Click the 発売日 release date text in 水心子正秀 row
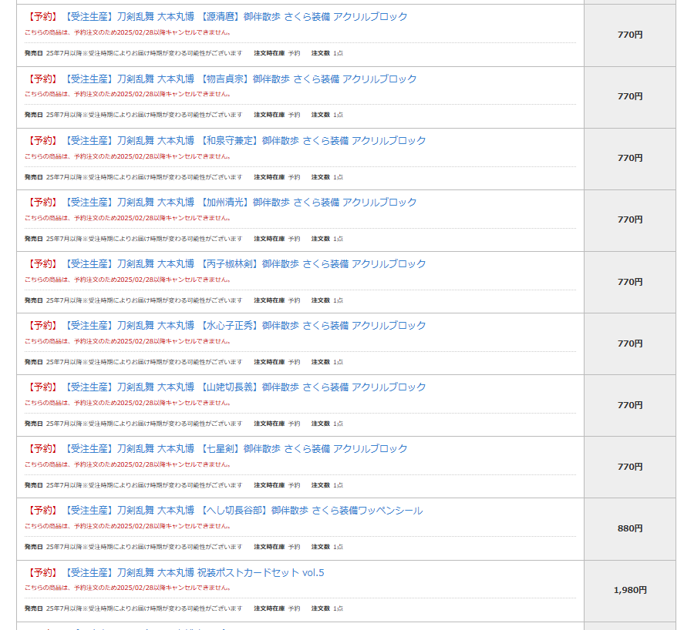Image resolution: width=684 pixels, height=630 pixels. pos(133,362)
